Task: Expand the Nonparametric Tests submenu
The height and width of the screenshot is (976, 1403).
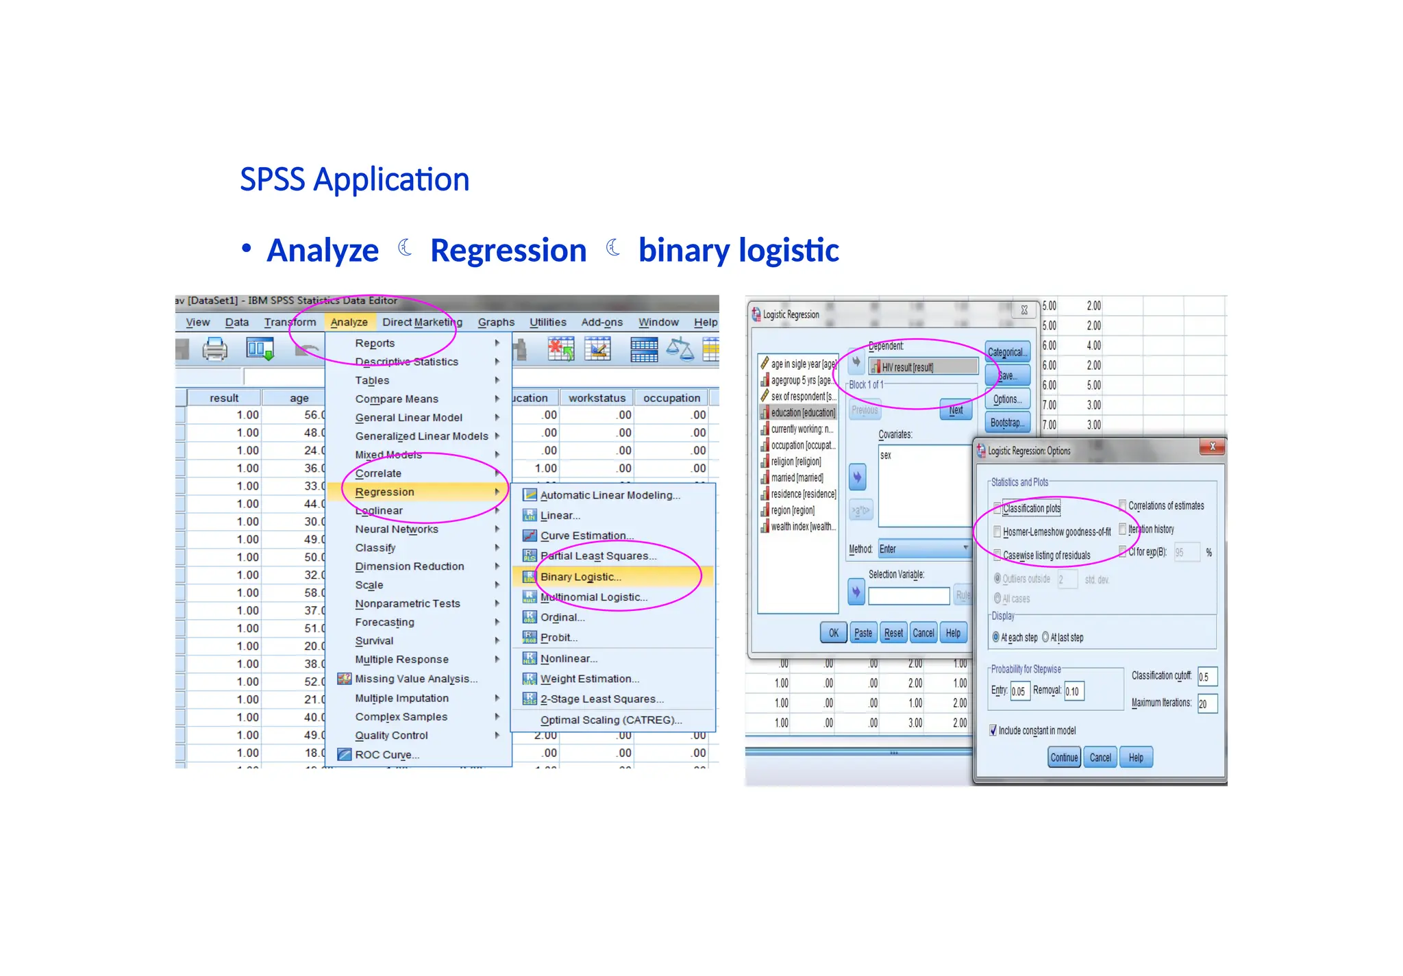Action: 497,603
